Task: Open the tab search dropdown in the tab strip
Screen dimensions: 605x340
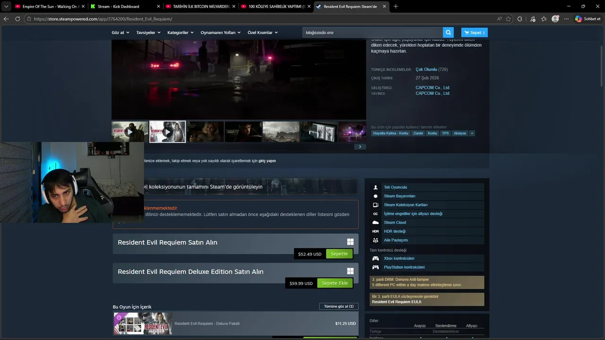Action: (x=6, y=7)
